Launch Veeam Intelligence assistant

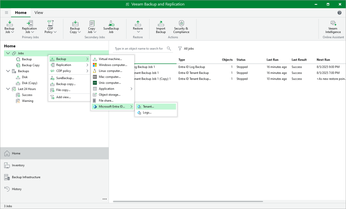tap(333, 27)
